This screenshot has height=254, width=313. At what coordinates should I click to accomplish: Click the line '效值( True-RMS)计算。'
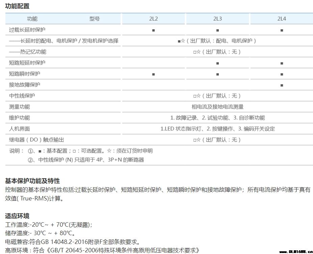coord(34,198)
